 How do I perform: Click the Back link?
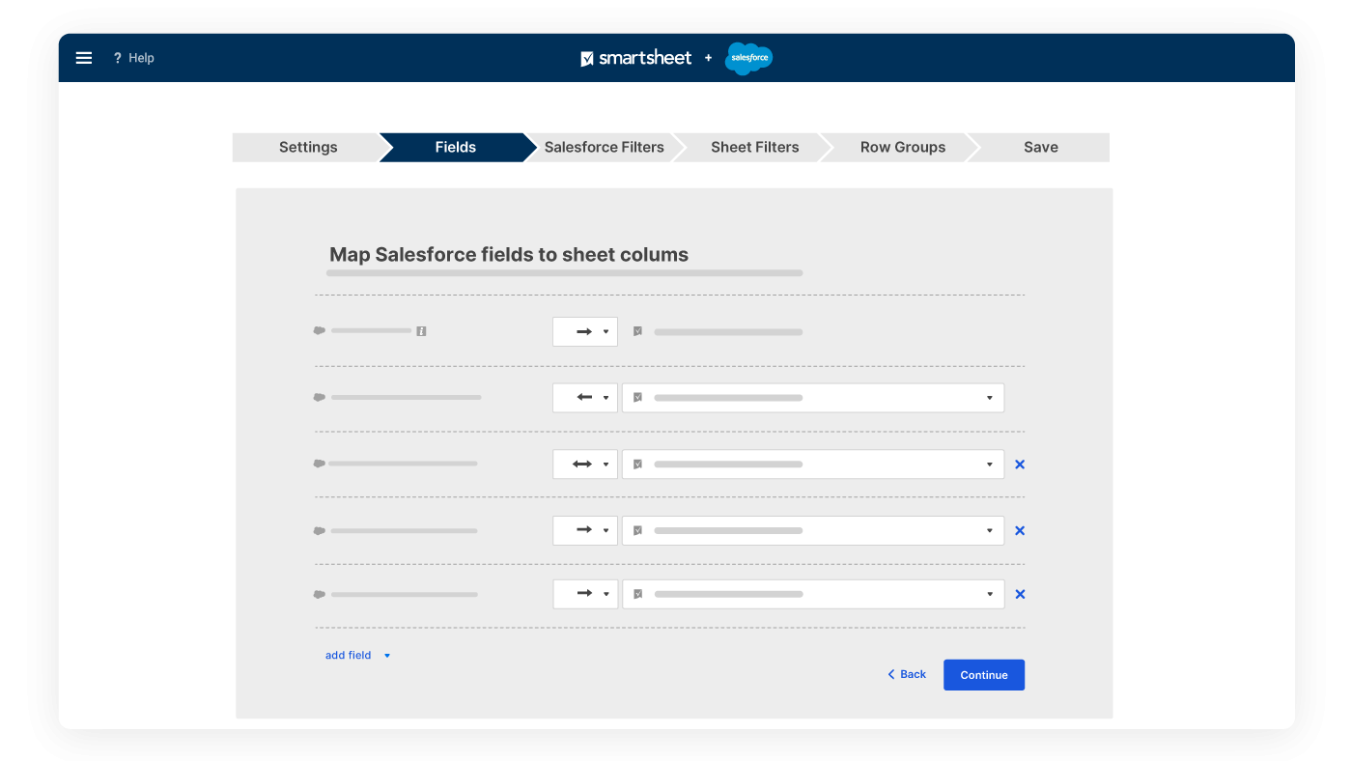(906, 674)
